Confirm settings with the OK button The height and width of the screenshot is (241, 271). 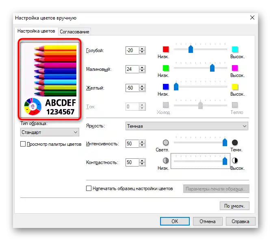point(175,221)
